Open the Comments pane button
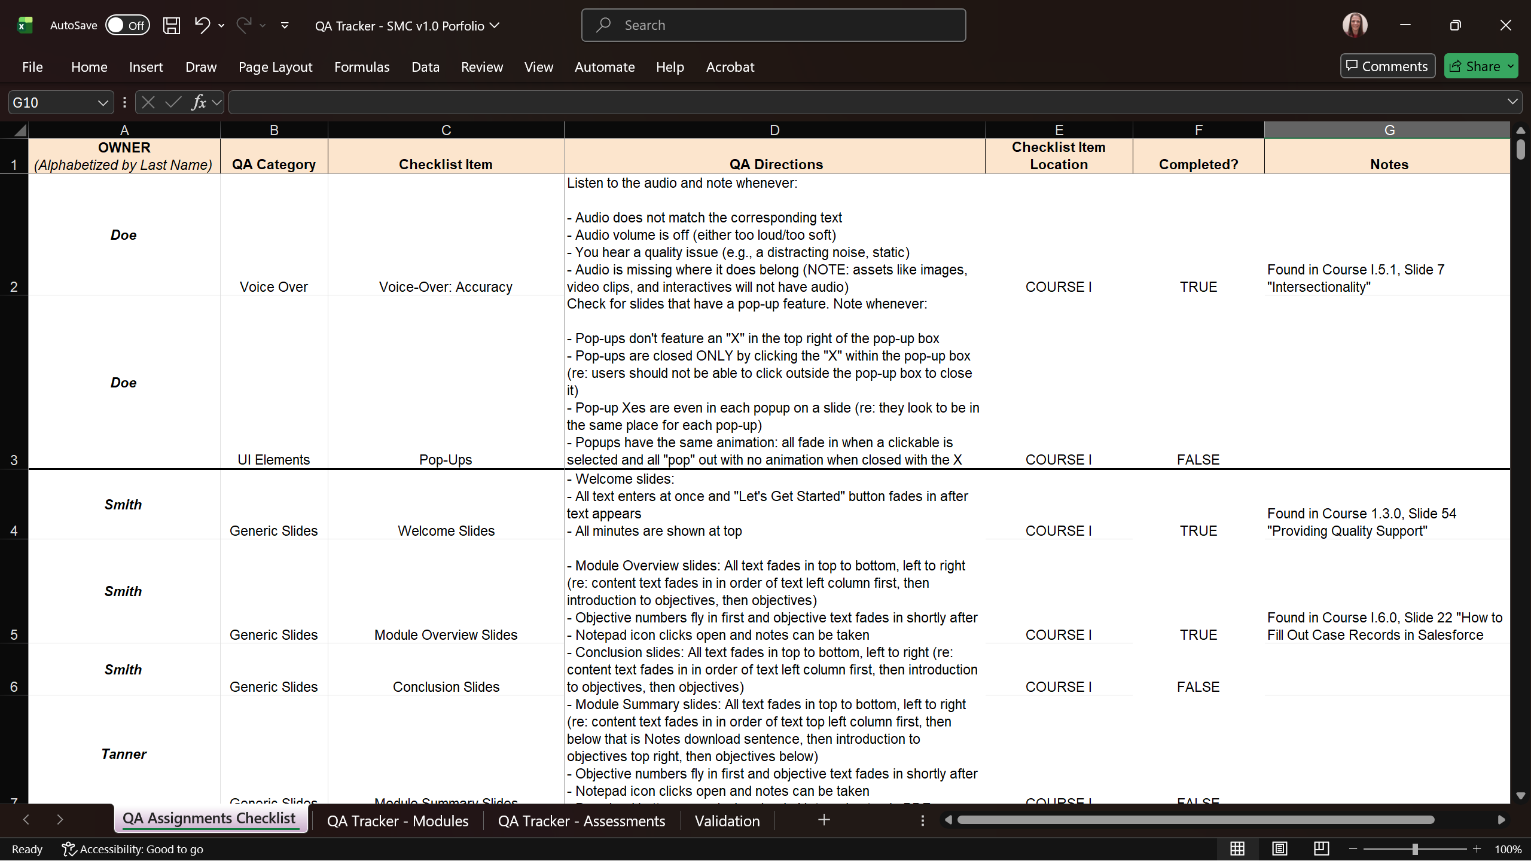 1387,66
